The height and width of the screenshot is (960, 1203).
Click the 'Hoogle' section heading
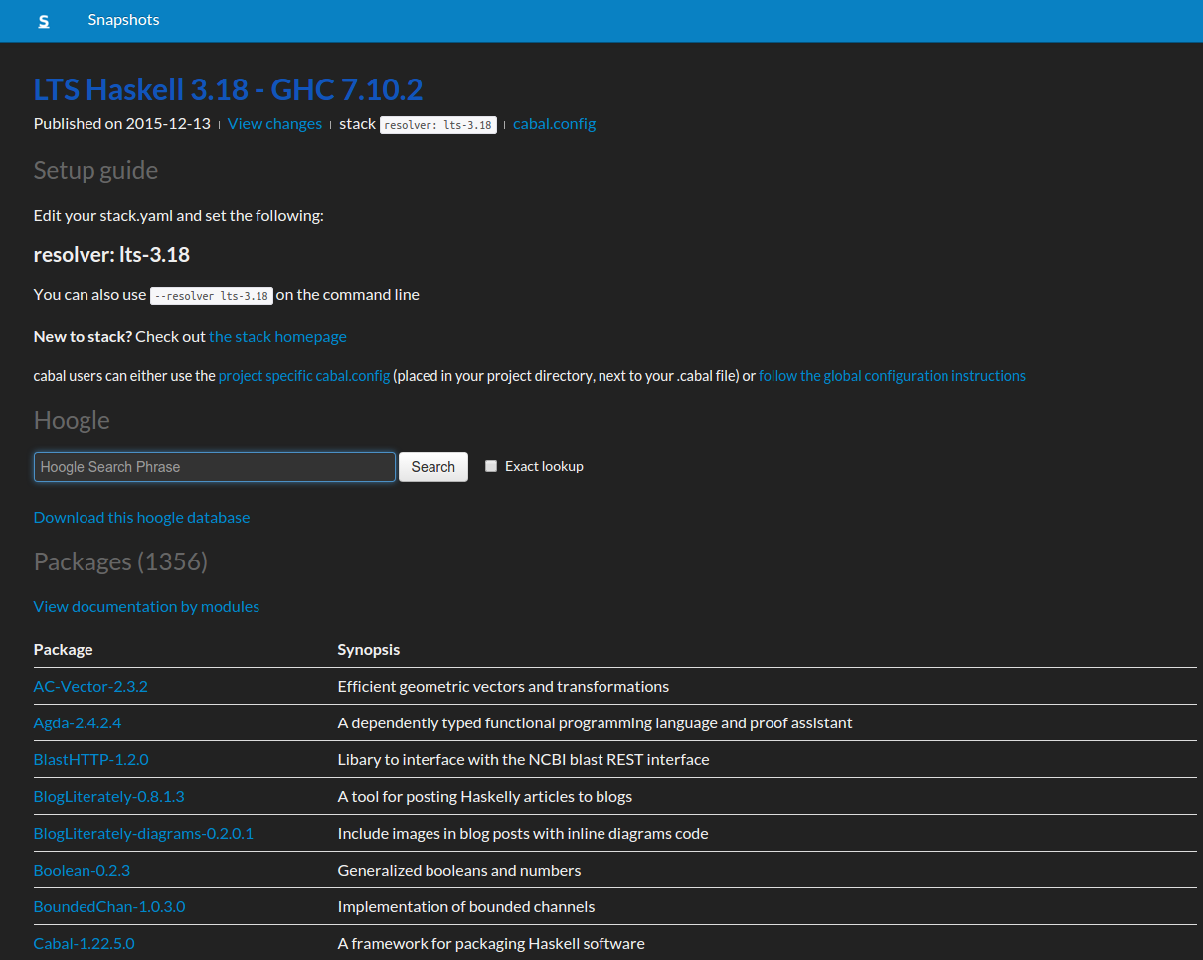pyautogui.click(x=72, y=420)
